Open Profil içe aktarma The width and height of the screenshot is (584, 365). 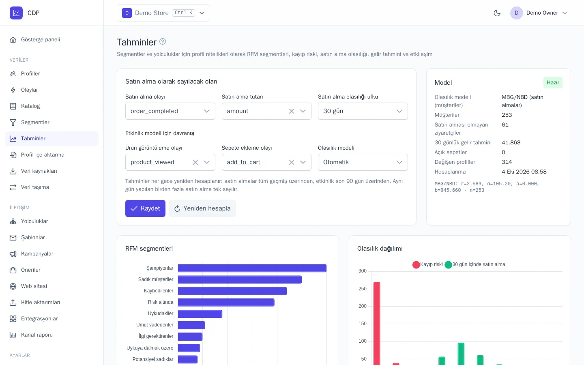(52, 155)
